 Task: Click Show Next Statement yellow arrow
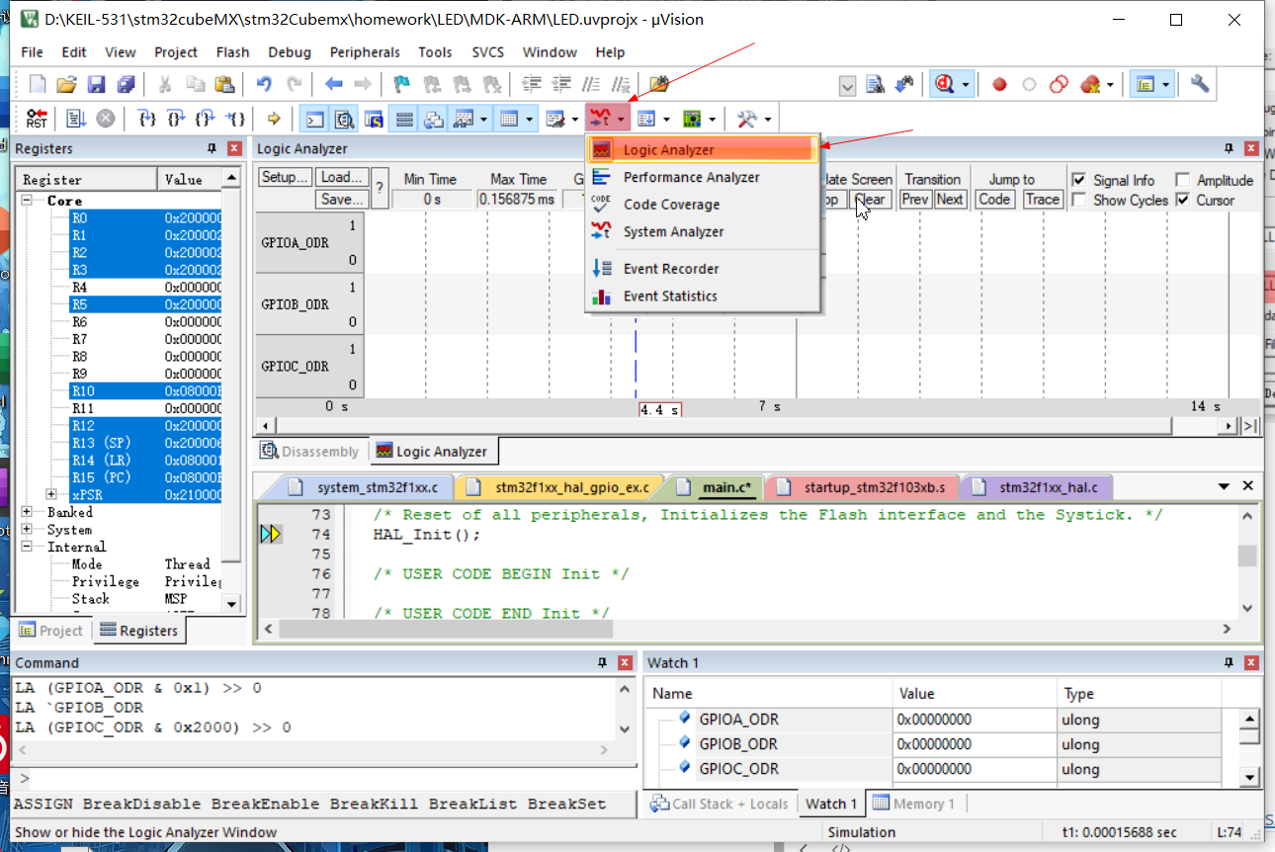274,119
